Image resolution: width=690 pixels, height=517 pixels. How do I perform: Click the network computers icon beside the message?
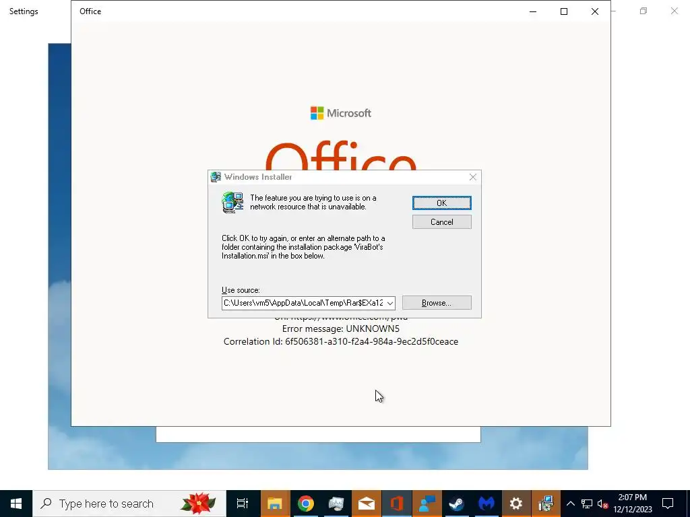coord(232,203)
